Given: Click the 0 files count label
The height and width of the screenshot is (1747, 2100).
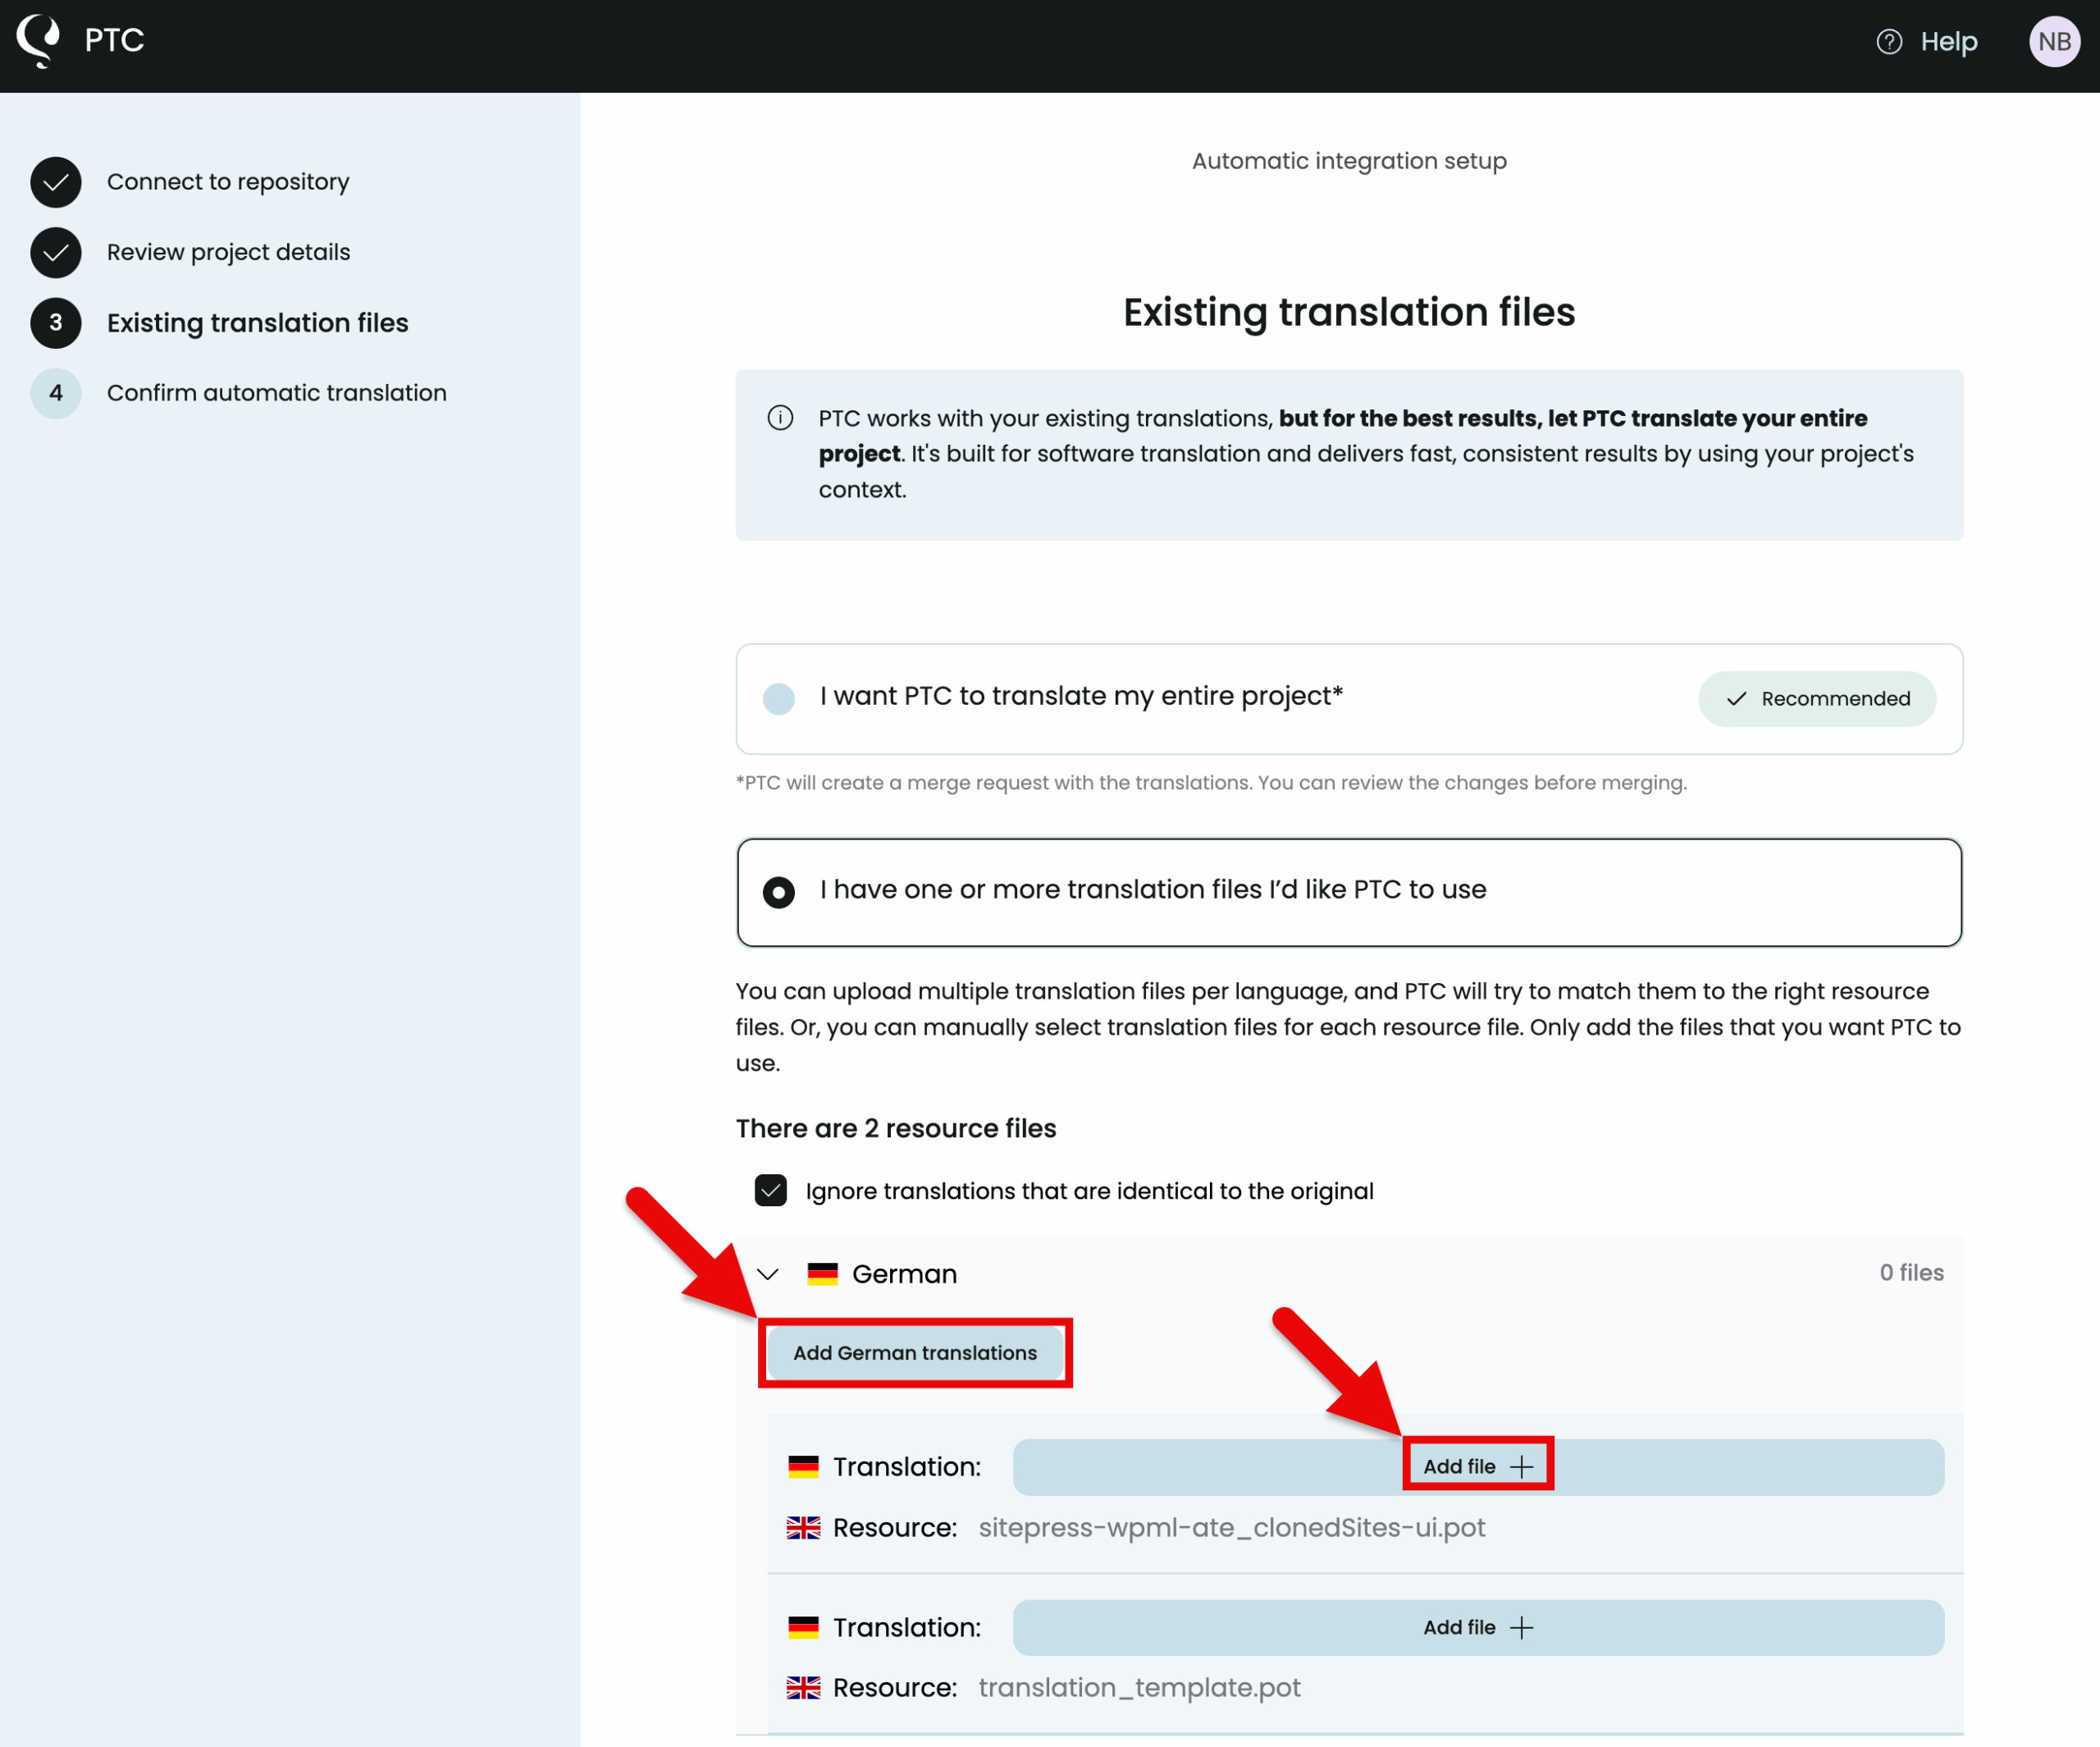Looking at the screenshot, I should click(x=1911, y=1273).
